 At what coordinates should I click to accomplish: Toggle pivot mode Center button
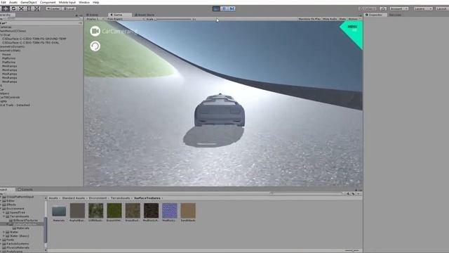pos(53,8)
